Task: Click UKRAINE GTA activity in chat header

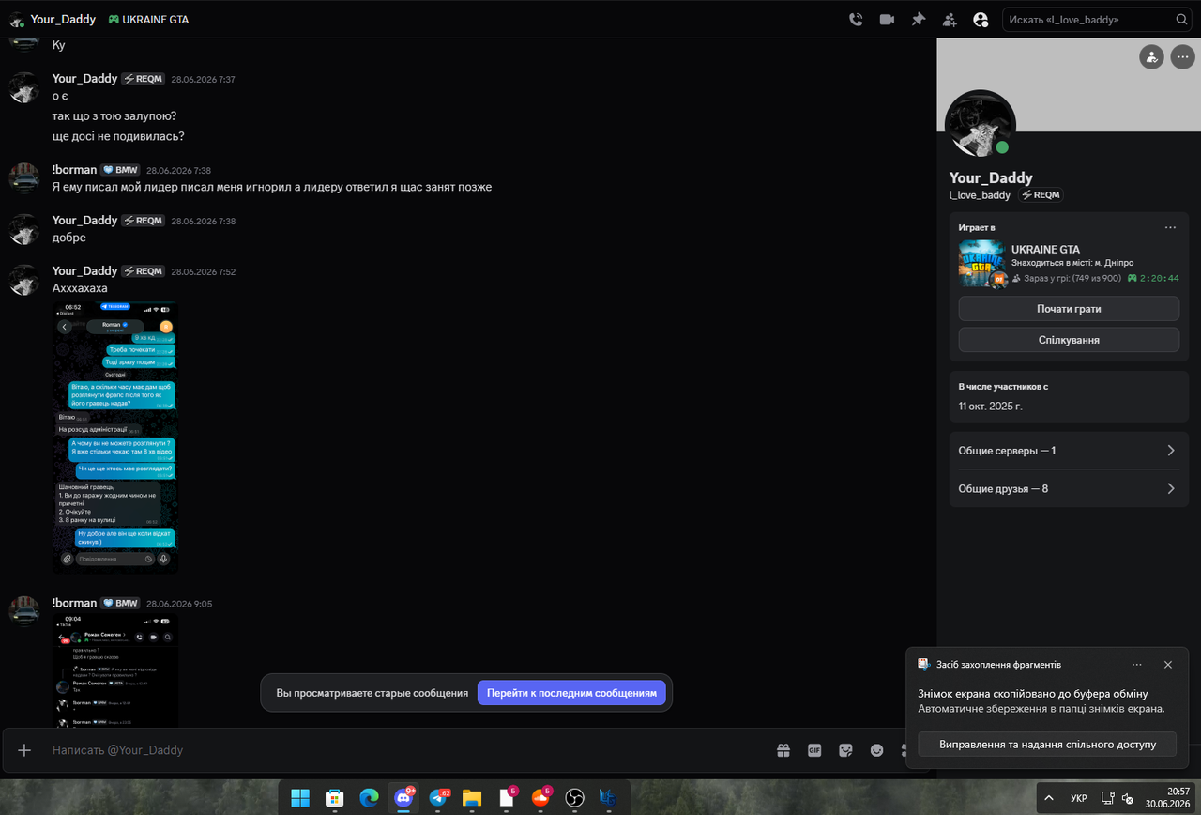Action: [x=148, y=19]
